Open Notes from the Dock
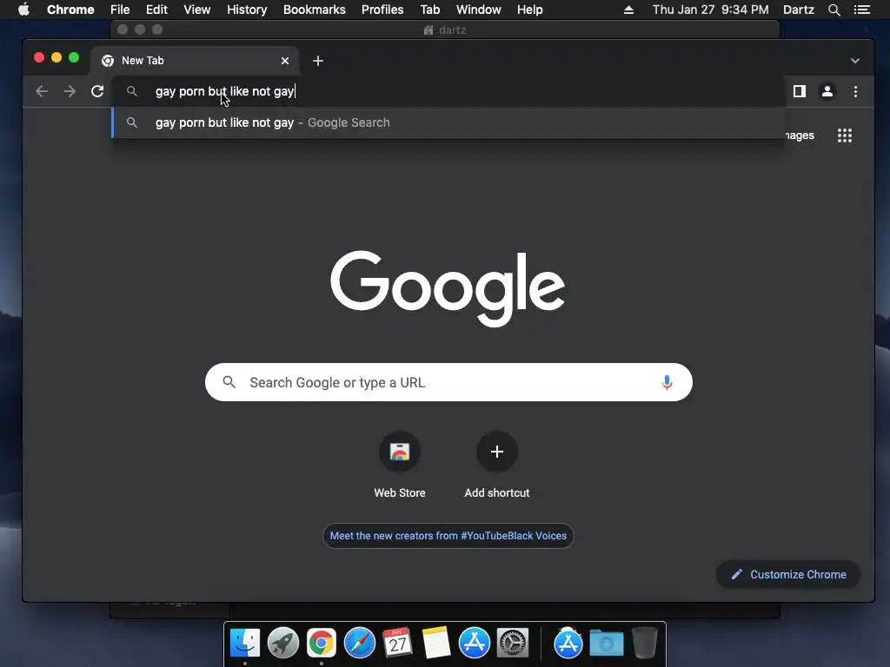 [x=436, y=644]
